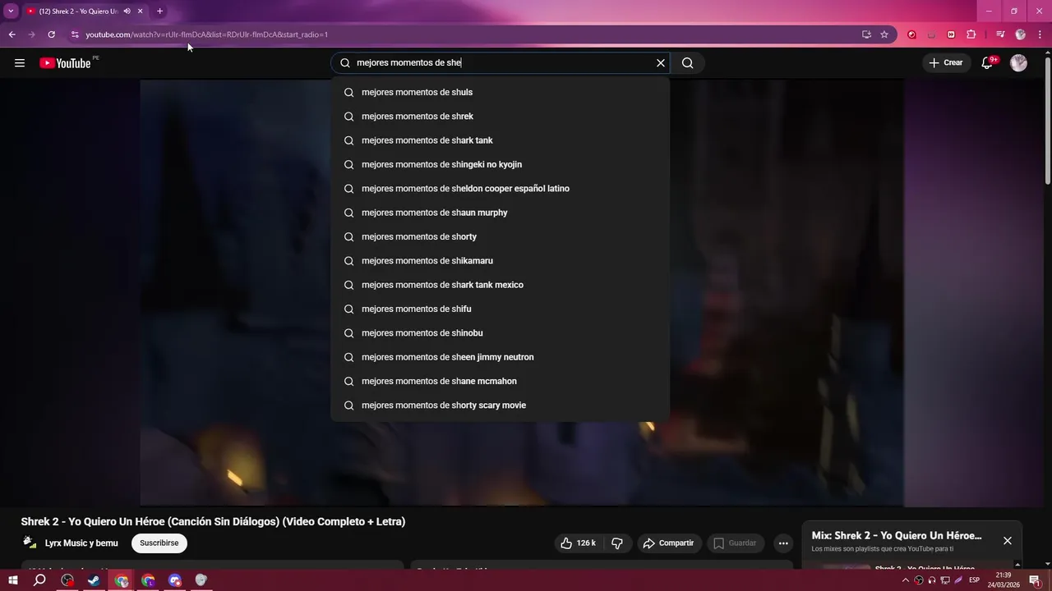Close the Mix playlist panel
Image resolution: width=1052 pixels, height=591 pixels.
coord(1008,541)
